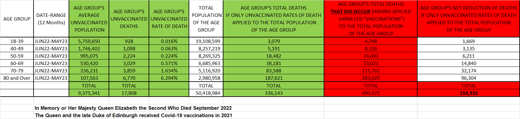The image size is (520, 119).
Task: Select the AGE GROUP header cell
Action: pyautogui.click(x=17, y=19)
